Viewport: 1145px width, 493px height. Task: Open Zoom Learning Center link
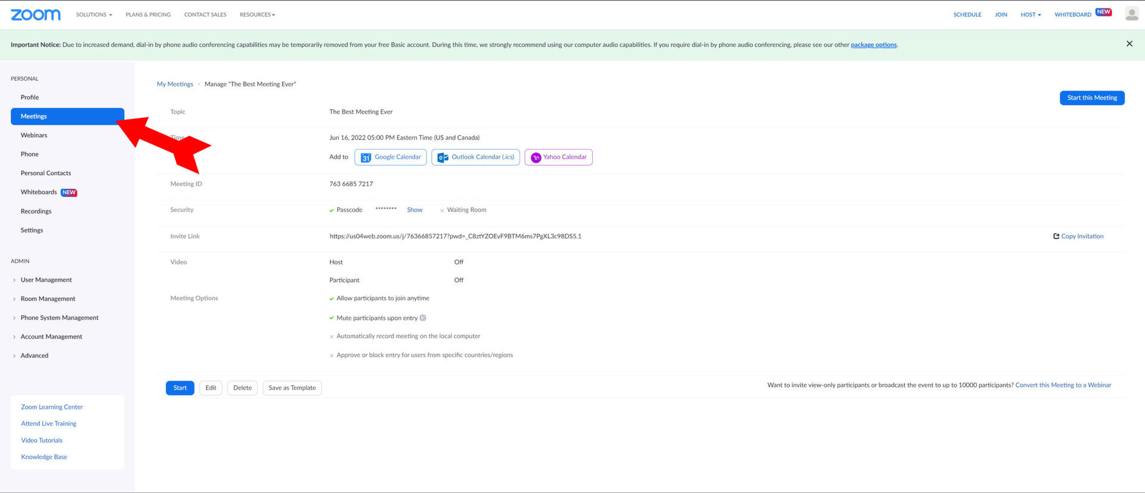[x=52, y=407]
